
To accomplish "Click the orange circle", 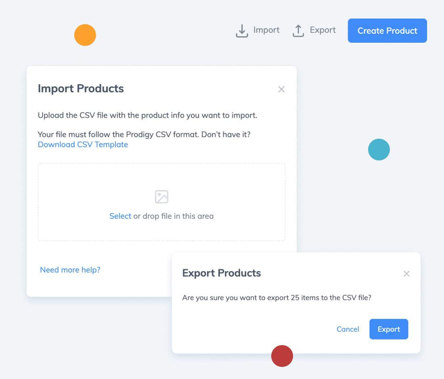I will pos(85,35).
